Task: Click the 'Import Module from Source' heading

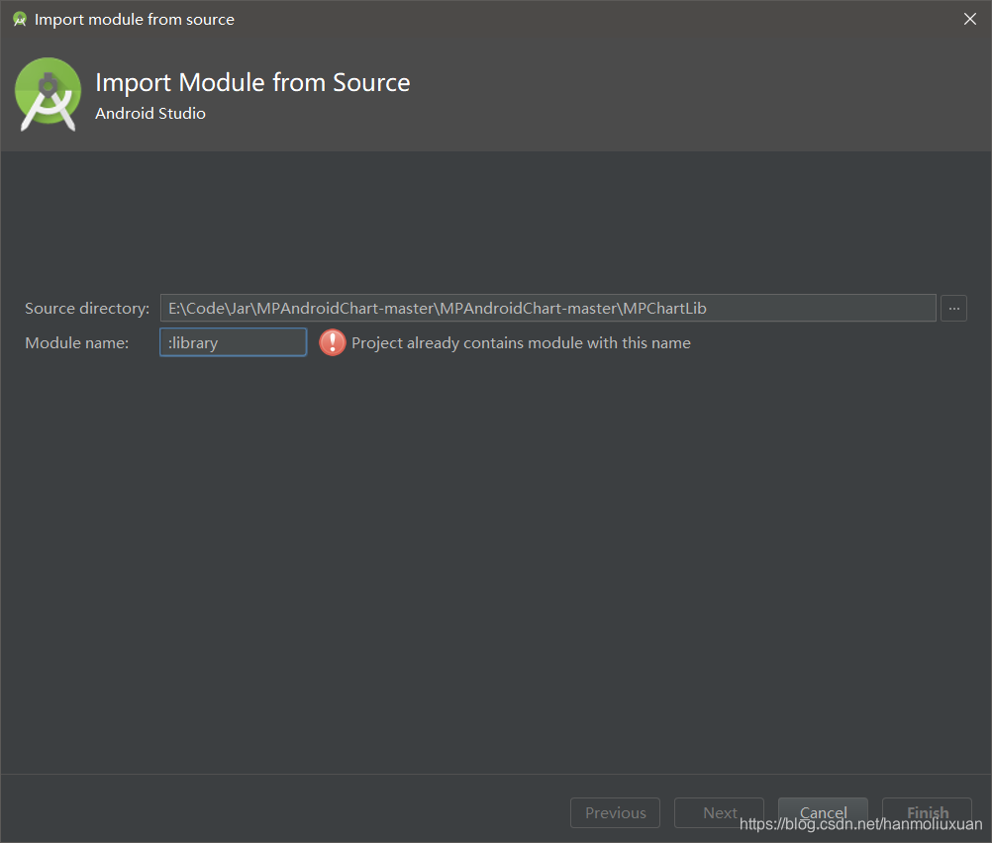Action: [252, 83]
